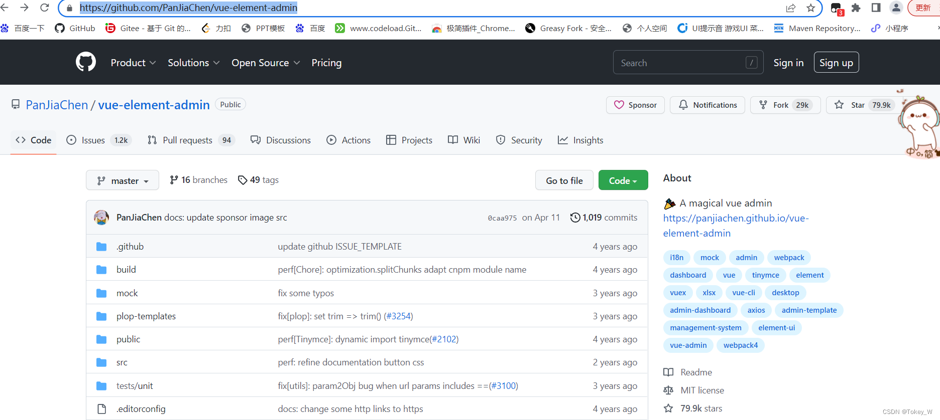This screenshot has height=420, width=940.
Task: Expand the Product menu
Action: point(133,63)
